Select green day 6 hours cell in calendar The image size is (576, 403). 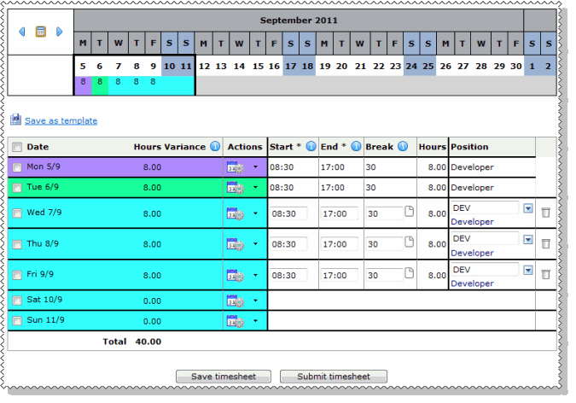click(x=100, y=85)
